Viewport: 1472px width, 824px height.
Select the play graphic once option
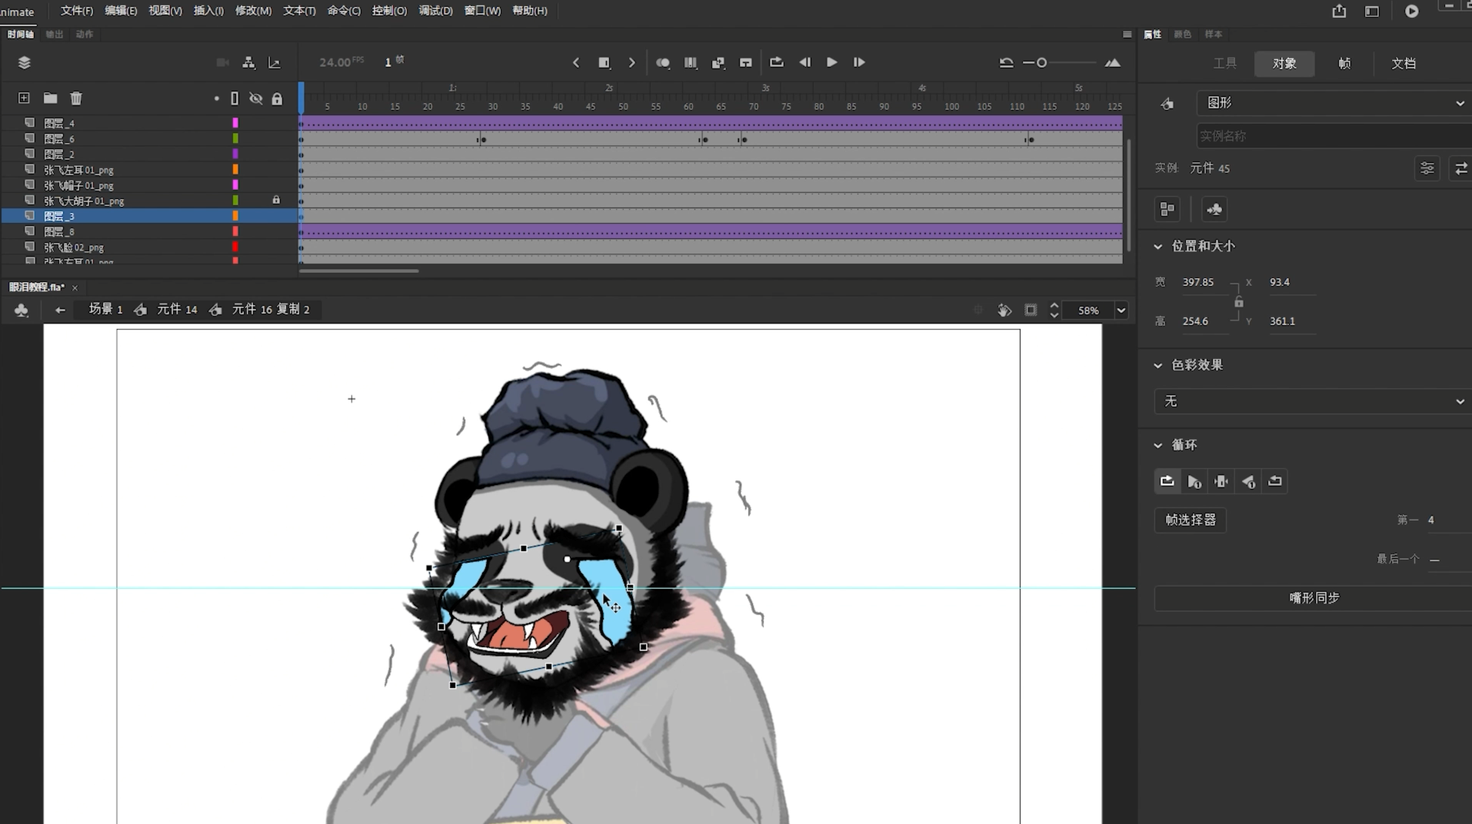[x=1194, y=481]
